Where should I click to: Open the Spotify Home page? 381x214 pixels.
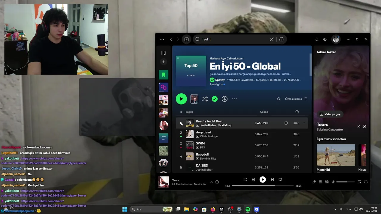click(x=186, y=39)
